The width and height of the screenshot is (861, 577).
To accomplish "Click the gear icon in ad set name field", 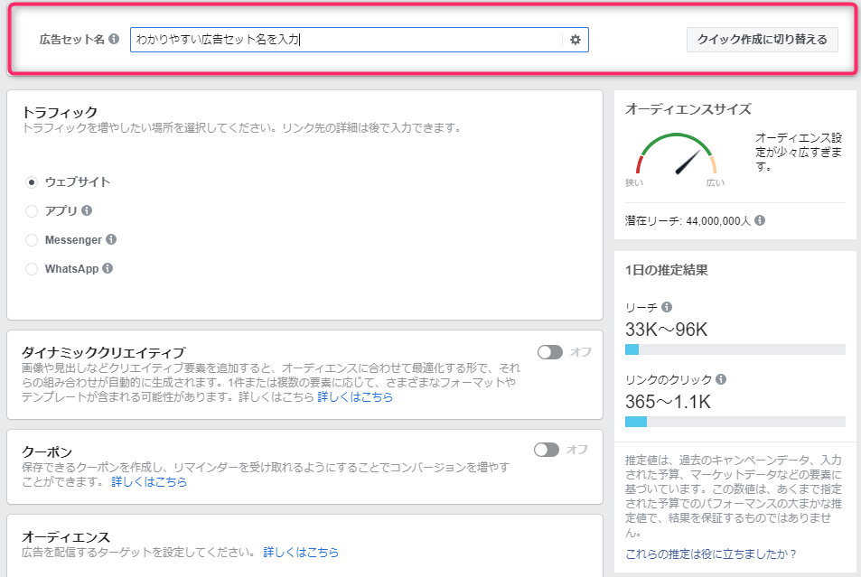I will (x=575, y=40).
